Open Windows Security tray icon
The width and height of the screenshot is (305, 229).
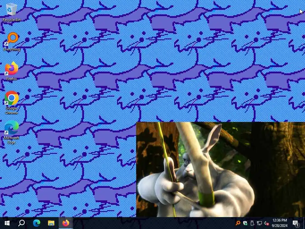click(245, 223)
